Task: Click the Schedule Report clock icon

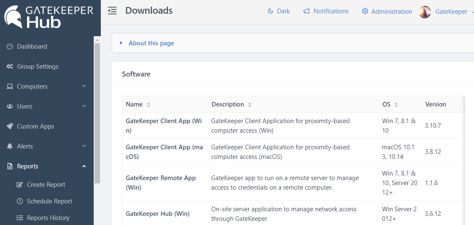Action: (x=20, y=201)
